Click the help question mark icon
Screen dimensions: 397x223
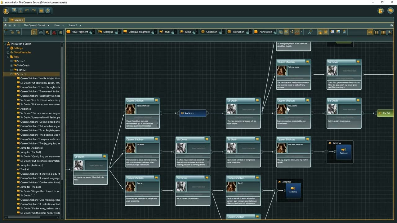point(48,11)
